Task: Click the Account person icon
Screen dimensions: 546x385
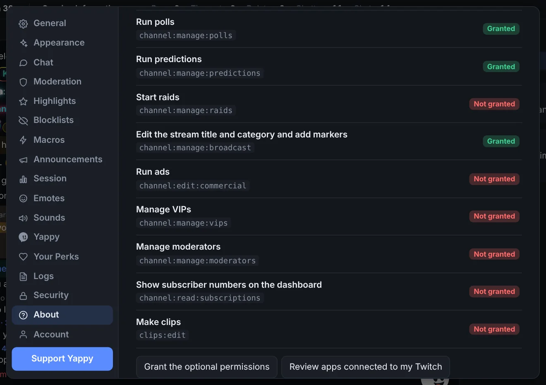Action: pos(24,334)
